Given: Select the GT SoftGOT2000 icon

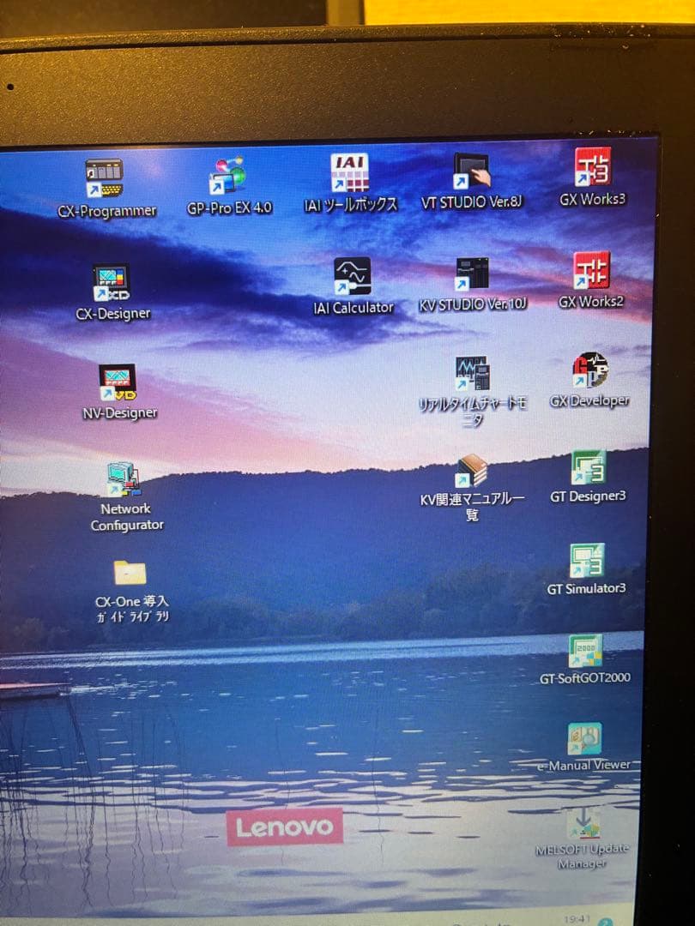Looking at the screenshot, I should (584, 651).
